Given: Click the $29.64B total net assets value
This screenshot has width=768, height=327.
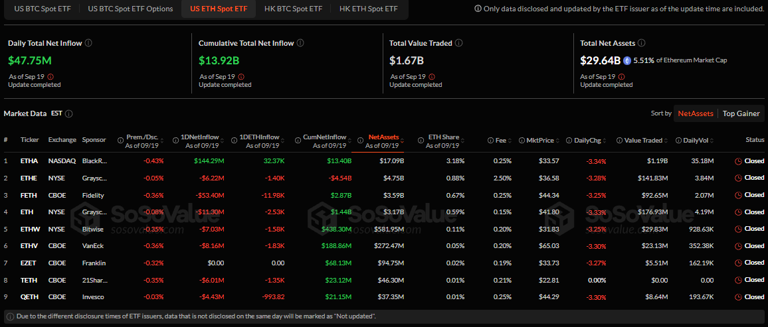Looking at the screenshot, I should 601,60.
